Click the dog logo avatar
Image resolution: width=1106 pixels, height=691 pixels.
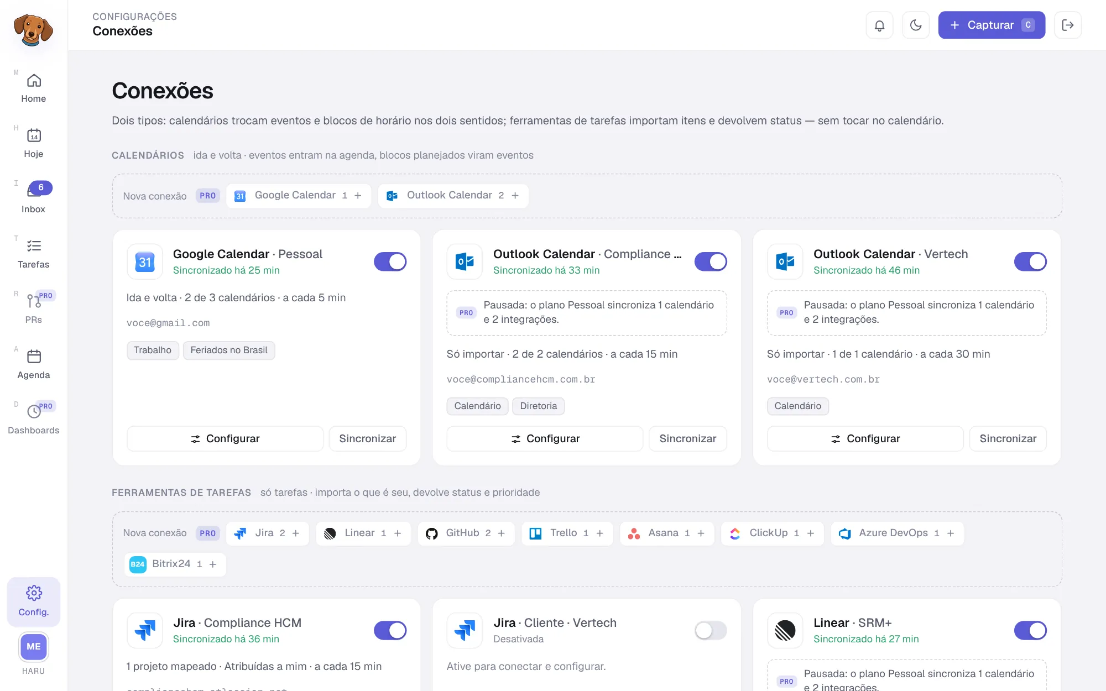coord(33,30)
